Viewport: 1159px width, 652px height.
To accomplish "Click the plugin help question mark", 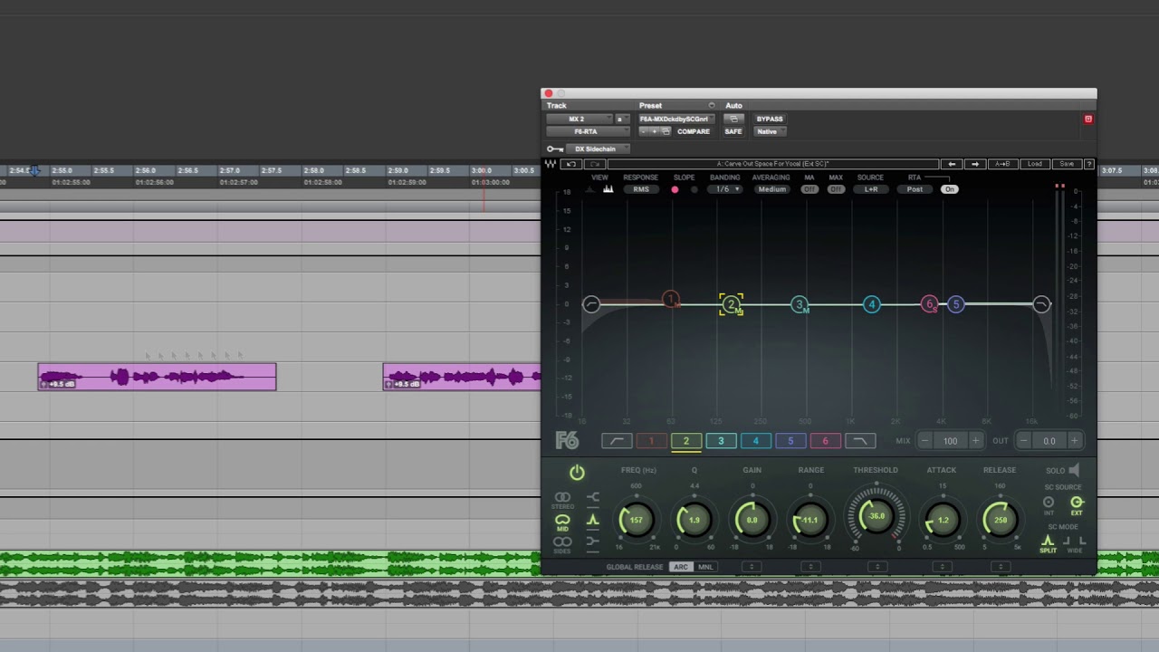I will (1089, 164).
